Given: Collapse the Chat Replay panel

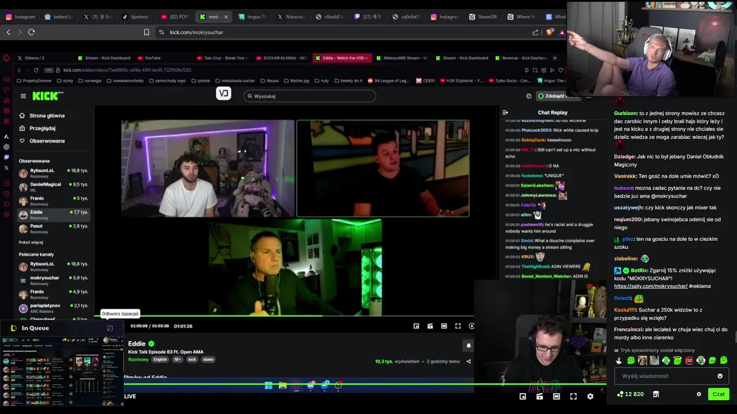Looking at the screenshot, I should (x=505, y=113).
